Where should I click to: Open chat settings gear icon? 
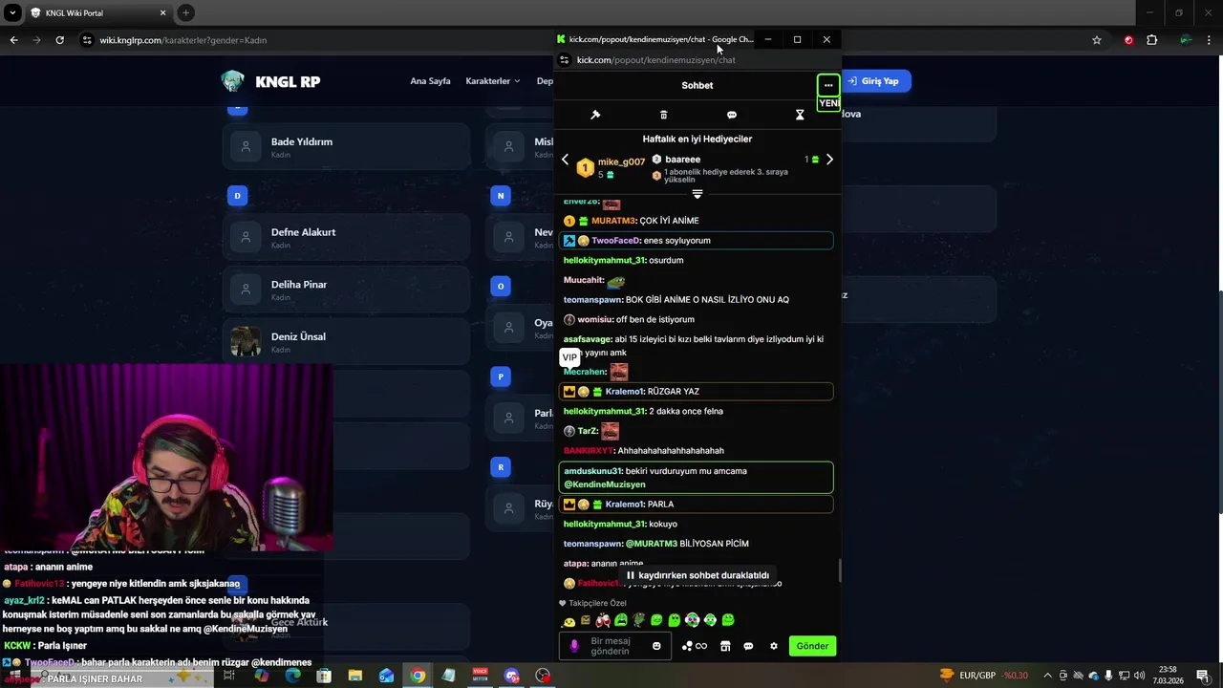(774, 646)
